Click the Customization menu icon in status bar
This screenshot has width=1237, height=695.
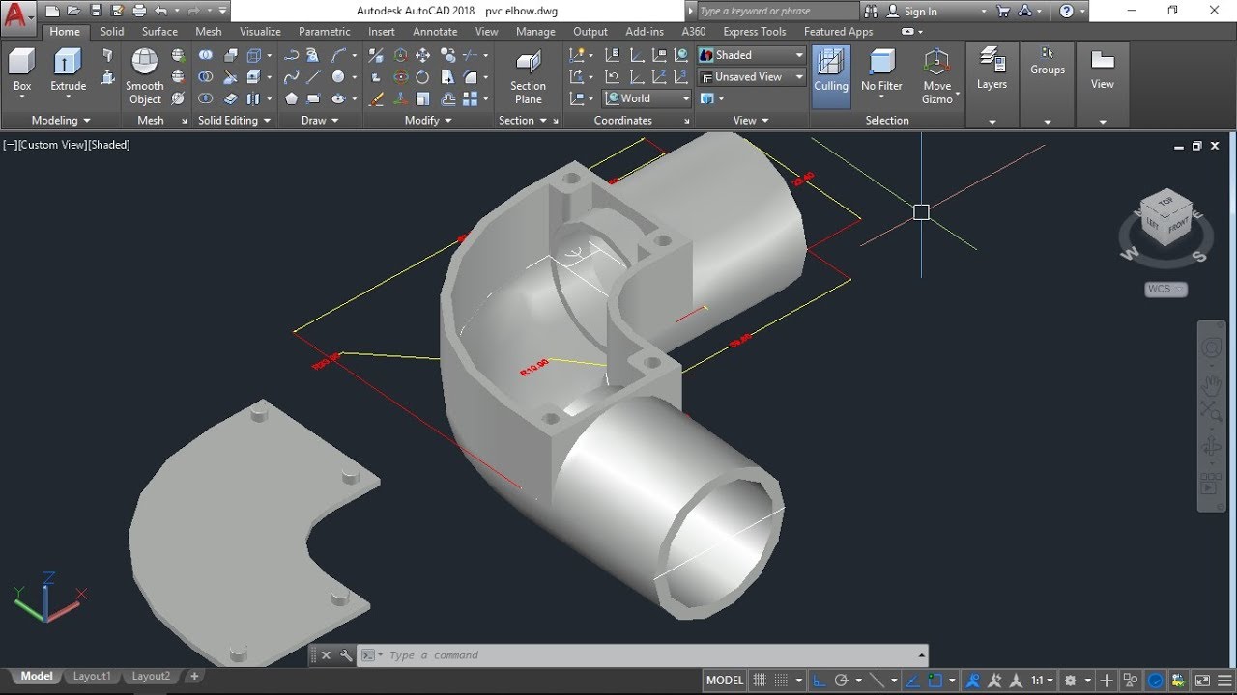(1223, 681)
